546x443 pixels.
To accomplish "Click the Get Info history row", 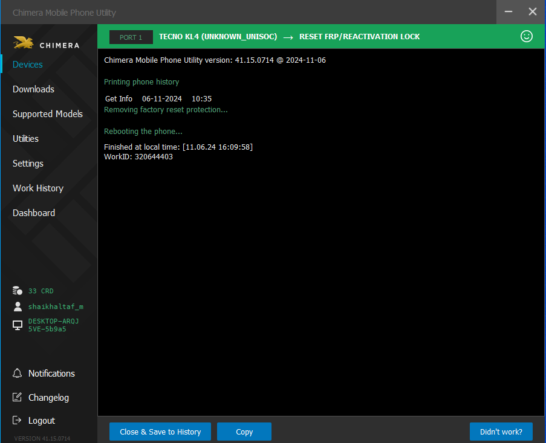I will [158, 98].
